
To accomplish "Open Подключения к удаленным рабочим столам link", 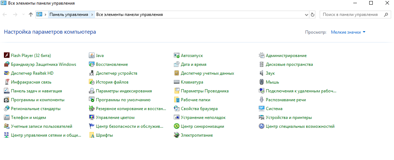I will (301, 91).
